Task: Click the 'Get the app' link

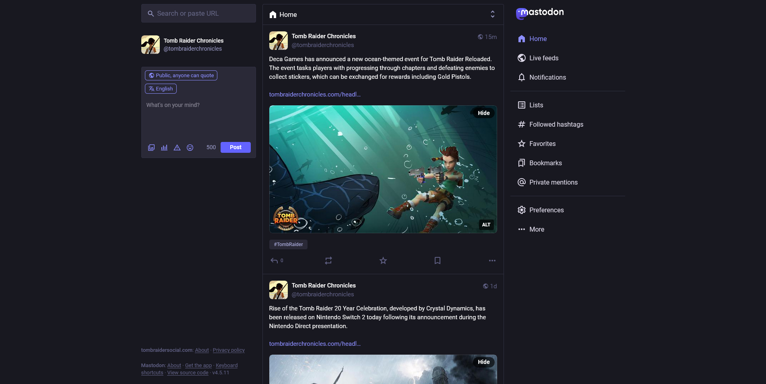Action: (x=198, y=366)
